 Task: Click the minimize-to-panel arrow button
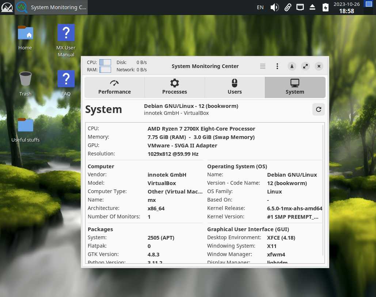[x=292, y=66]
